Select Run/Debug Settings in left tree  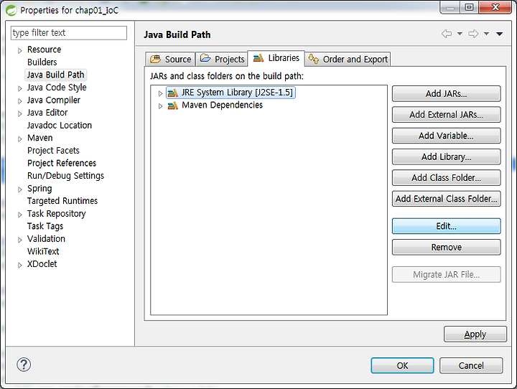(65, 176)
